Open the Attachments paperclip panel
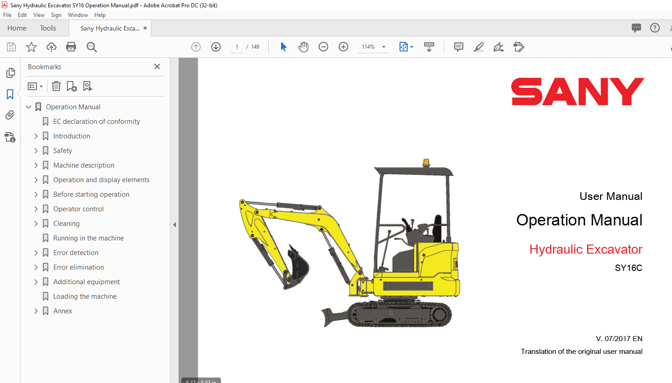 tap(10, 115)
